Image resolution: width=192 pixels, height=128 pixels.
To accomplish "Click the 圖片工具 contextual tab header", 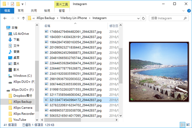I will [x=62, y=5].
